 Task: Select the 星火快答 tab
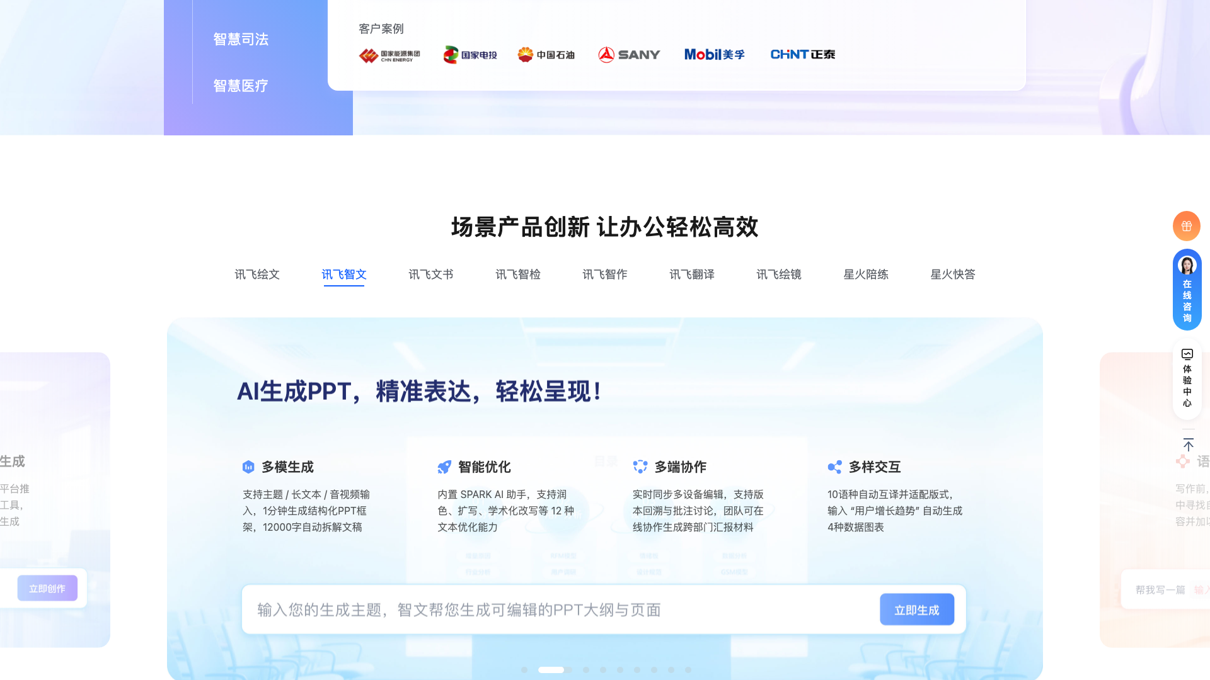tap(953, 275)
